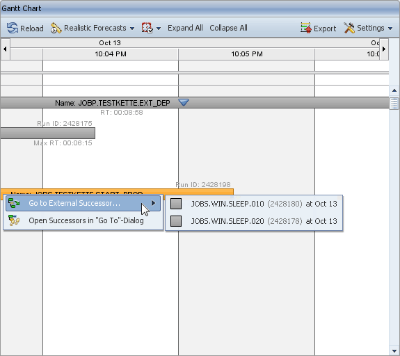Click the Settings tools icon
Image resolution: width=400 pixels, height=356 pixels.
coord(349,28)
